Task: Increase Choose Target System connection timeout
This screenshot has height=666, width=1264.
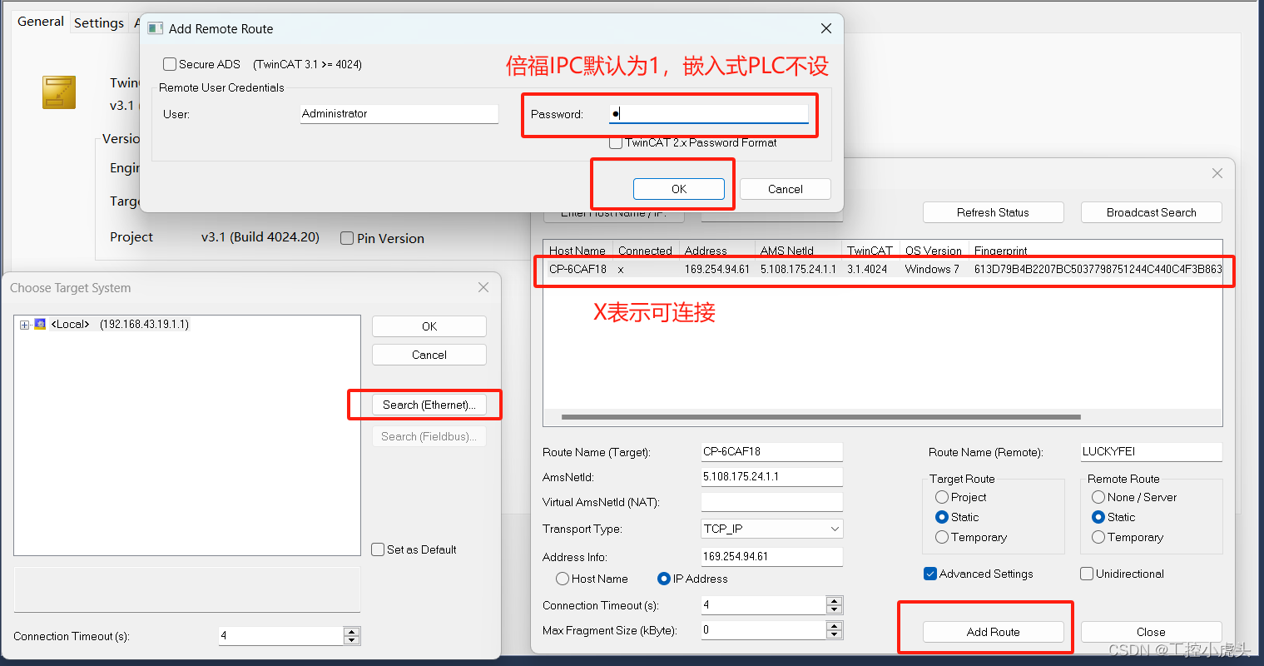Action: point(352,632)
